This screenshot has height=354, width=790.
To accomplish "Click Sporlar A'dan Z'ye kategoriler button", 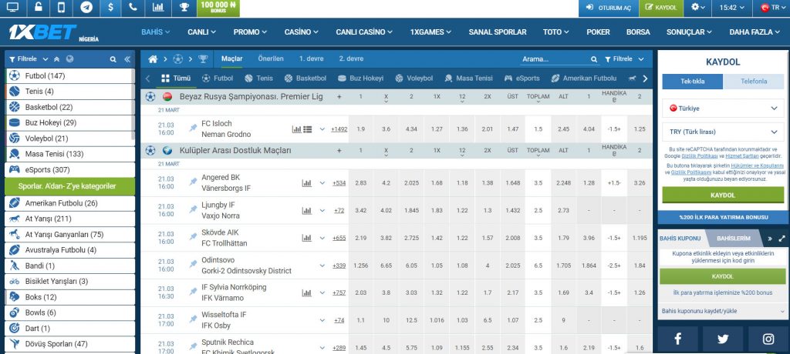I will [69, 186].
